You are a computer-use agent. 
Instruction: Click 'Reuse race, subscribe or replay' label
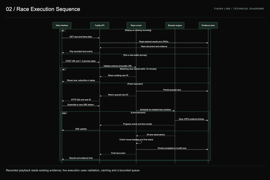tap(81, 80)
